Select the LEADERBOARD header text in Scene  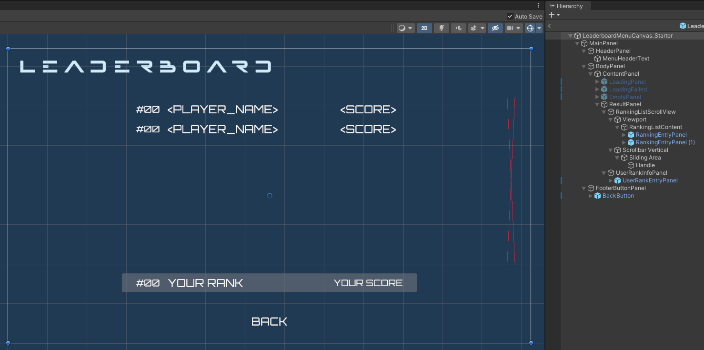(145, 66)
